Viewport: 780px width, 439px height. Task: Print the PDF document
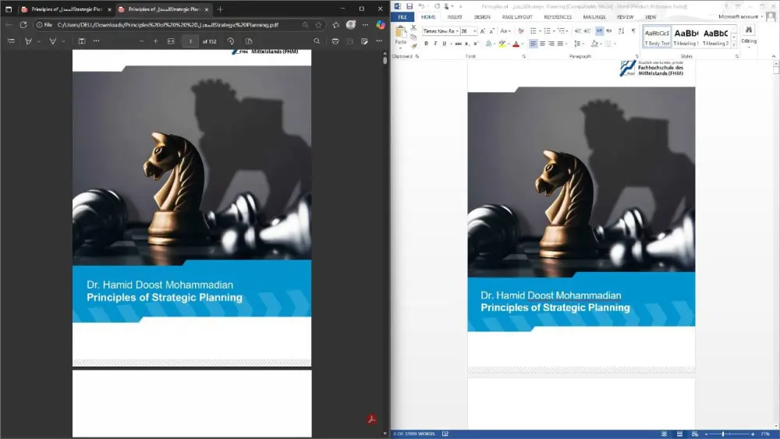coord(335,41)
